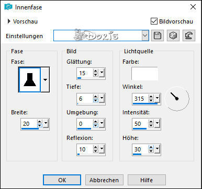This screenshot has width=202, height=189.
Task: Click into the Intensität value field
Action: tap(140, 124)
